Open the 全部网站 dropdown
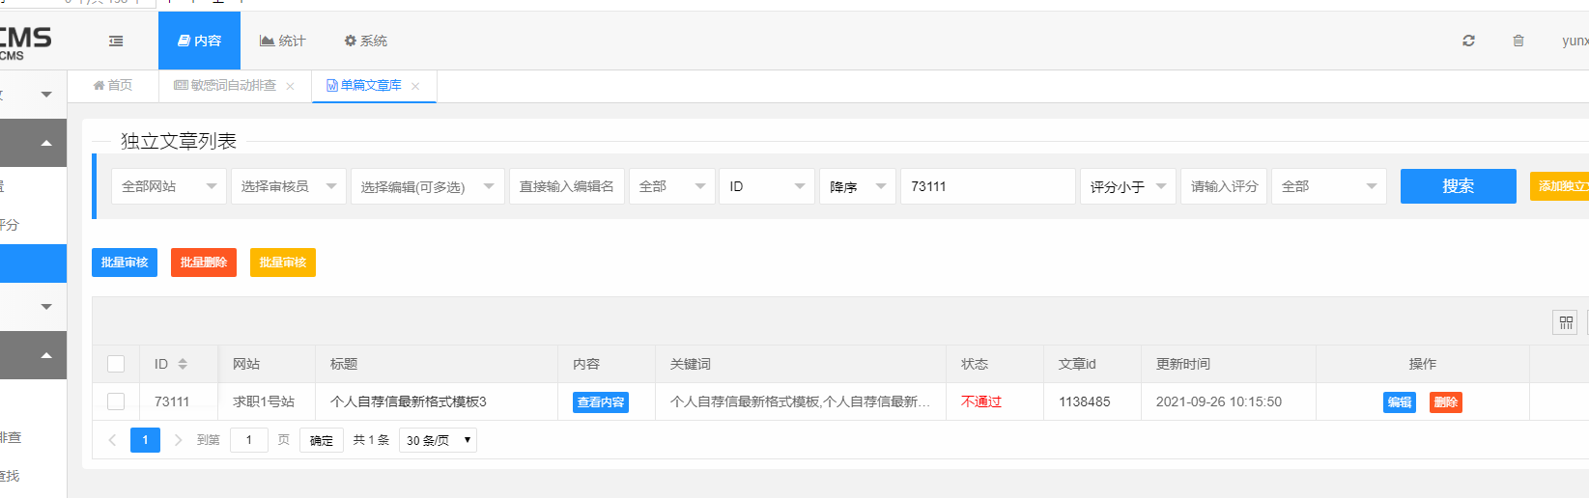 click(x=169, y=186)
